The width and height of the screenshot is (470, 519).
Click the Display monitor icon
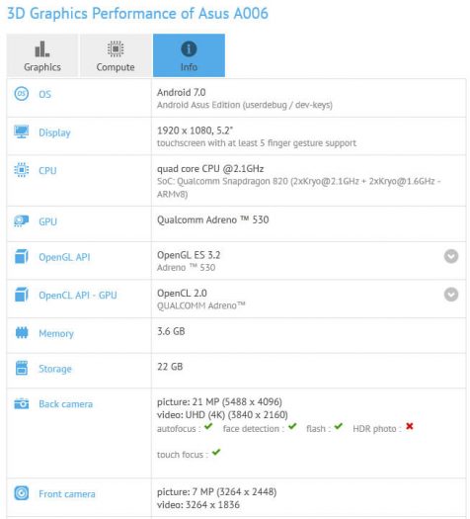click(22, 131)
